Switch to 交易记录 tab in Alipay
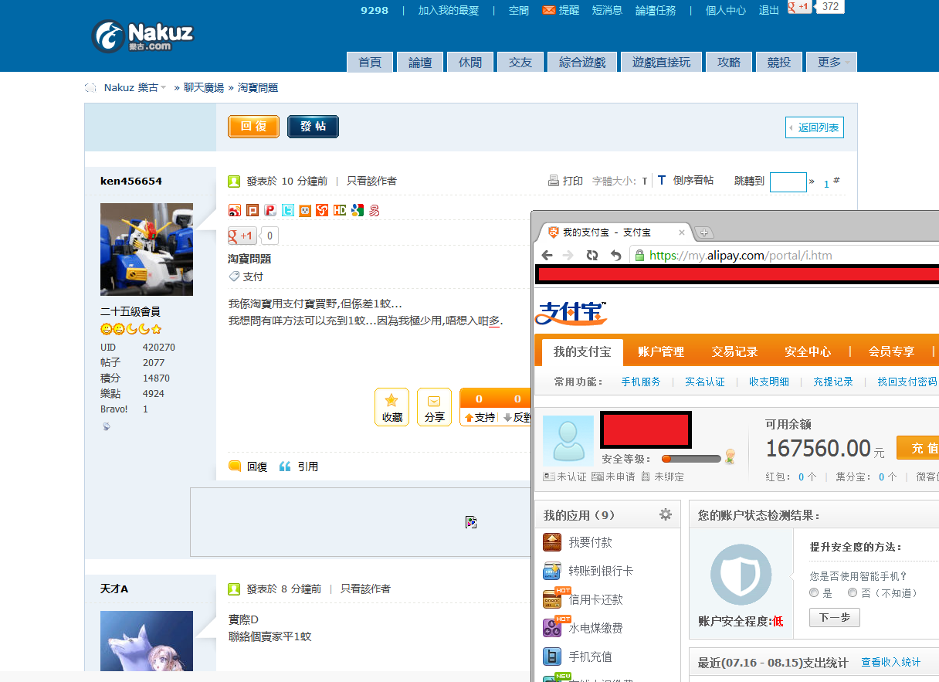The image size is (939, 682). tap(734, 351)
